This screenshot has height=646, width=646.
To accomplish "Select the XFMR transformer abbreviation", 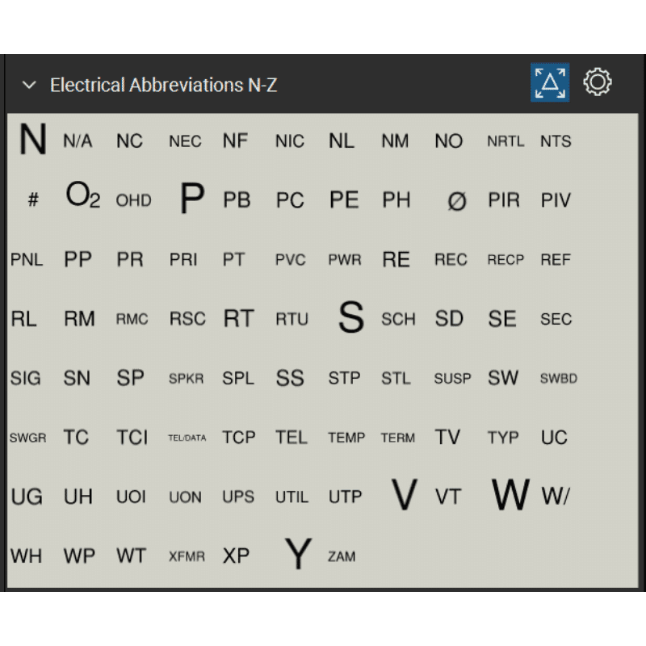I will [187, 556].
